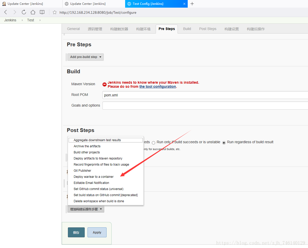Switch to the Post Steps tab
This screenshot has height=248, width=308.
pyautogui.click(x=208, y=29)
